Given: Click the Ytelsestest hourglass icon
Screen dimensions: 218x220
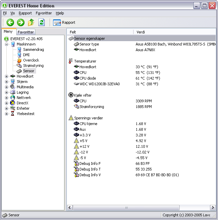Looking at the screenshot, I should [13, 114].
